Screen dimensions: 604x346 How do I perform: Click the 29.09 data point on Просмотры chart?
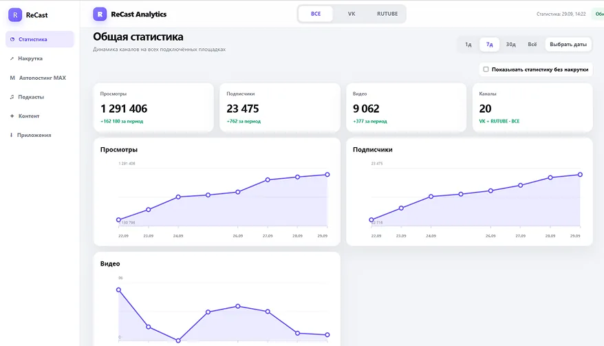click(327, 175)
